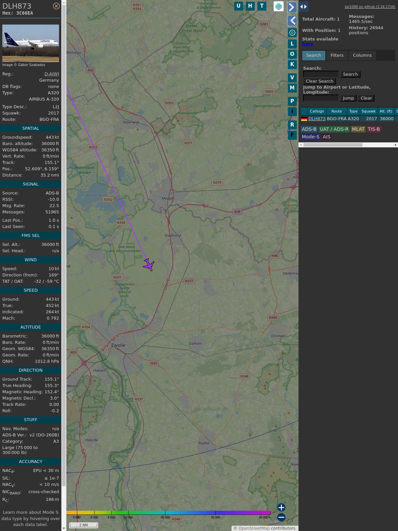
Task: Click the Clear Search button
Action: tap(320, 81)
